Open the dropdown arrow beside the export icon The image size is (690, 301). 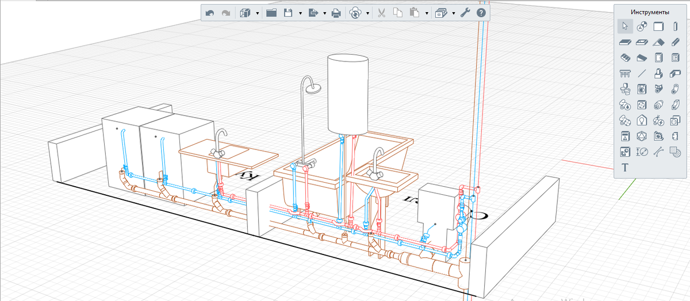325,13
